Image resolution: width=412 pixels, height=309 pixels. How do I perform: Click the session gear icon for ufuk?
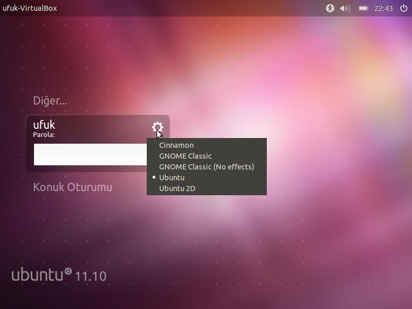(x=158, y=127)
